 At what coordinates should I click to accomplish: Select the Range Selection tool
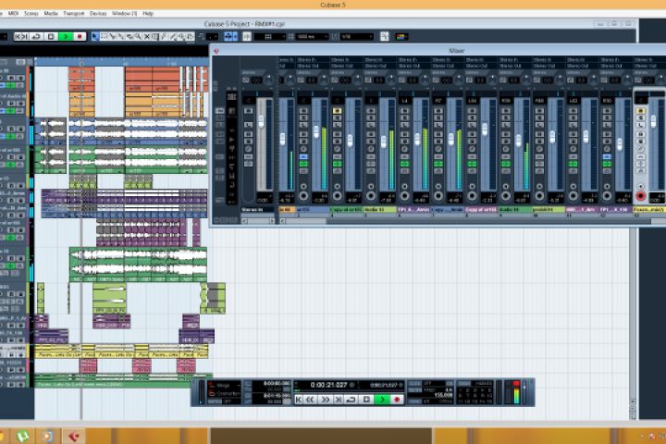coord(104,37)
